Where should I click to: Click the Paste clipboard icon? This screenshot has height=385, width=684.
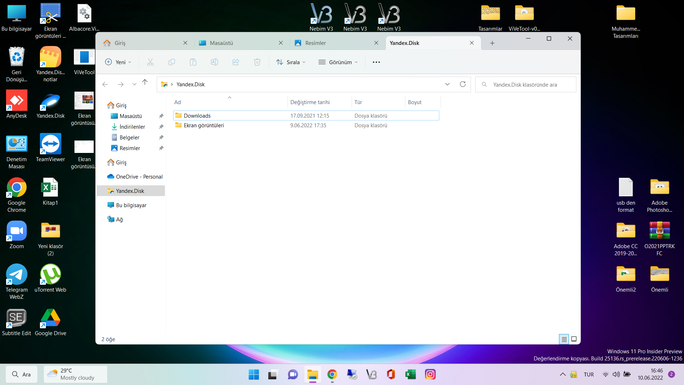point(193,62)
